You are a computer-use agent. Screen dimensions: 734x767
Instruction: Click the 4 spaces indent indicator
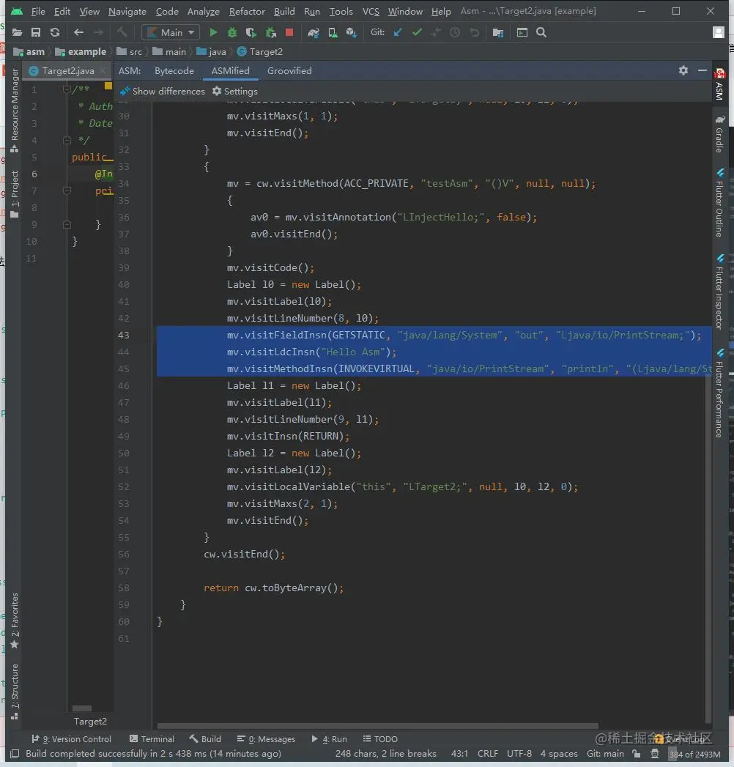click(559, 754)
